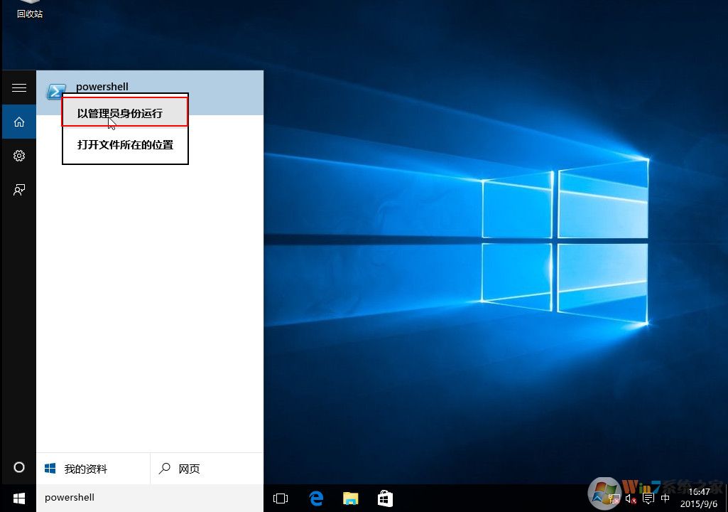Click the network status tray icon
Screen dimensions: 728x512
612,498
